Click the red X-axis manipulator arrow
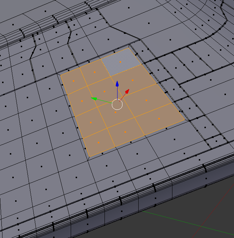Screen dimensions: 234x238 click(x=127, y=91)
